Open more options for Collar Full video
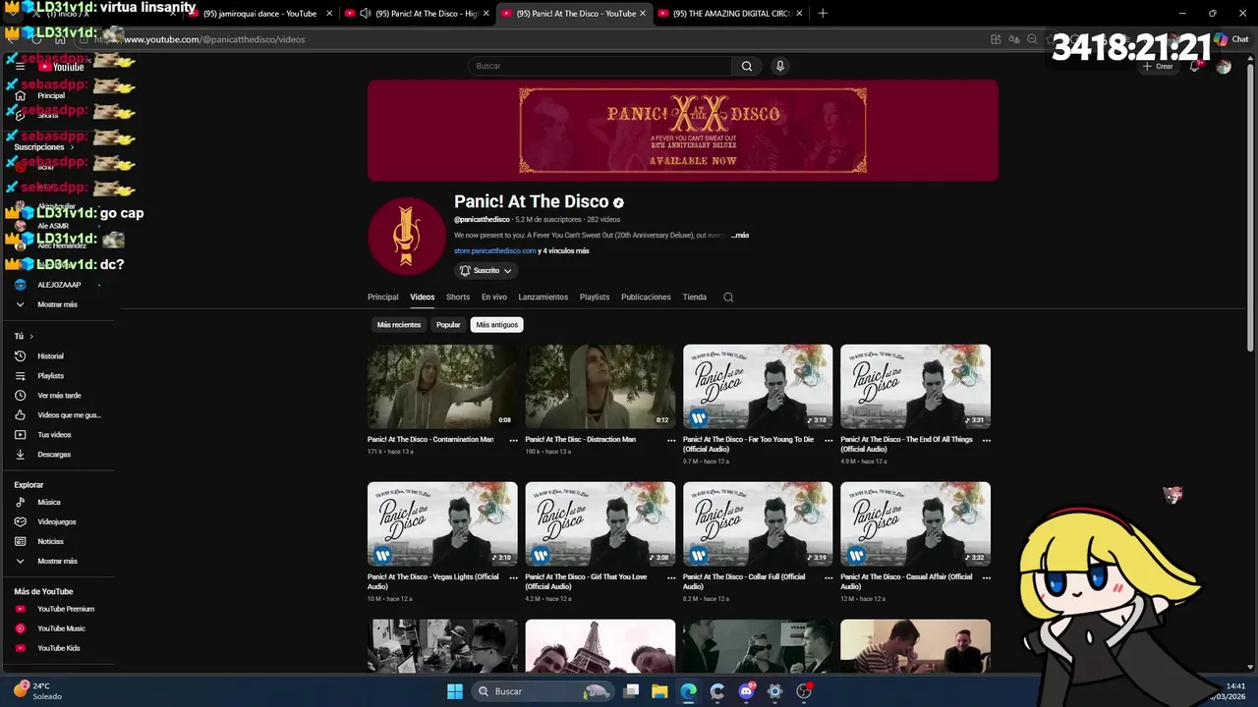This screenshot has height=707, width=1258. tap(829, 577)
